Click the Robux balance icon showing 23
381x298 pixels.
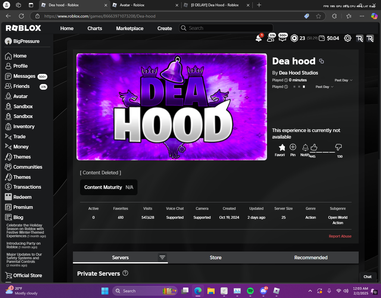[294, 38]
